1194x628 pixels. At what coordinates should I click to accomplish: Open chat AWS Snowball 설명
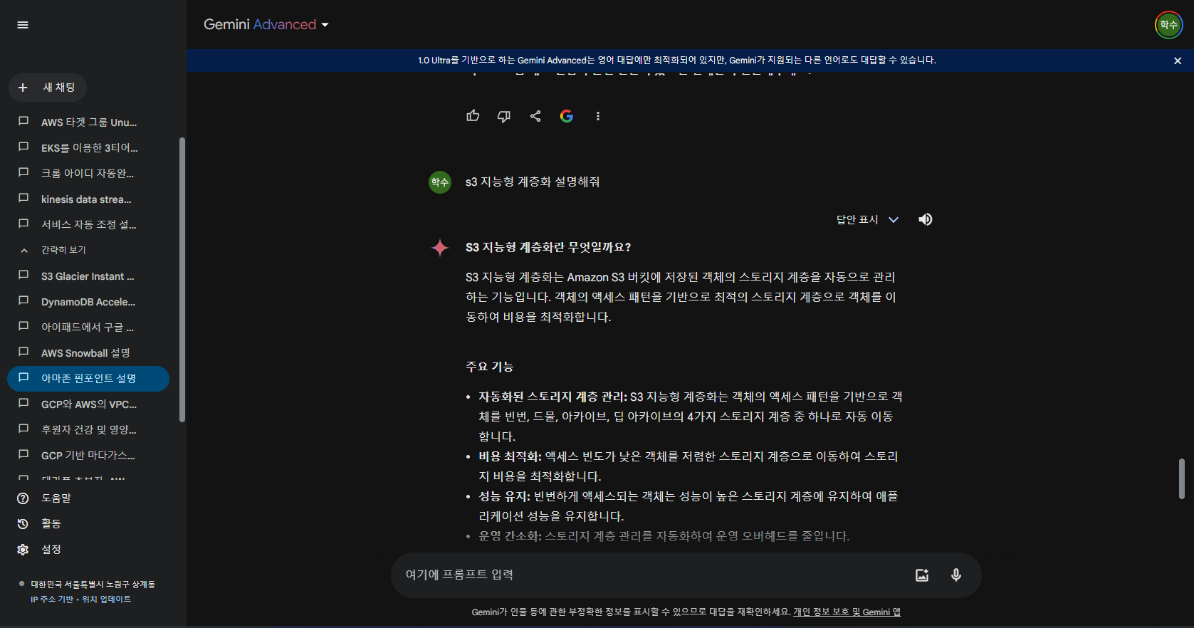[88, 353]
